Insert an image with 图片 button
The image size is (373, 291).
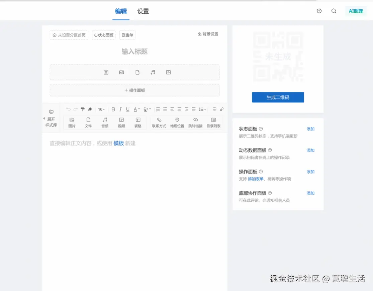point(72,122)
